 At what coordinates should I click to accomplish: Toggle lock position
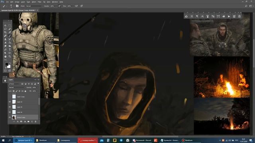pos(20,91)
